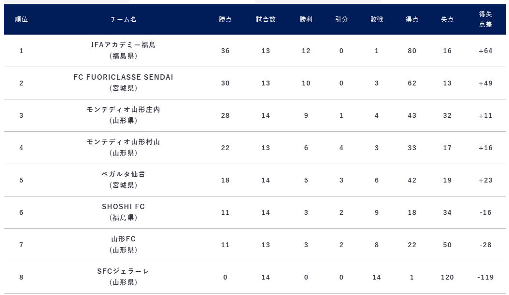Screen dimensions: 509x295
Task: Click the 順位 column header
Action: (21, 19)
